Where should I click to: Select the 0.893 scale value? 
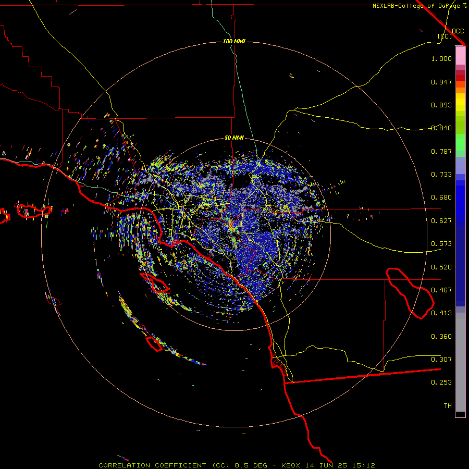[x=441, y=105]
